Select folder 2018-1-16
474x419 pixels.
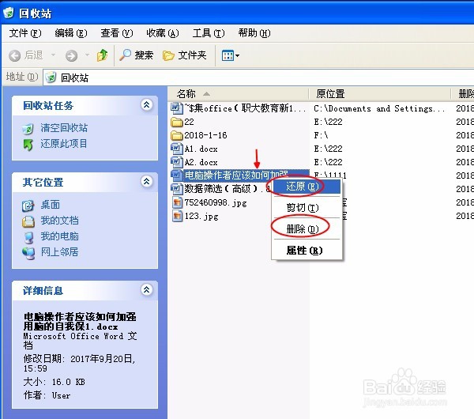click(199, 135)
